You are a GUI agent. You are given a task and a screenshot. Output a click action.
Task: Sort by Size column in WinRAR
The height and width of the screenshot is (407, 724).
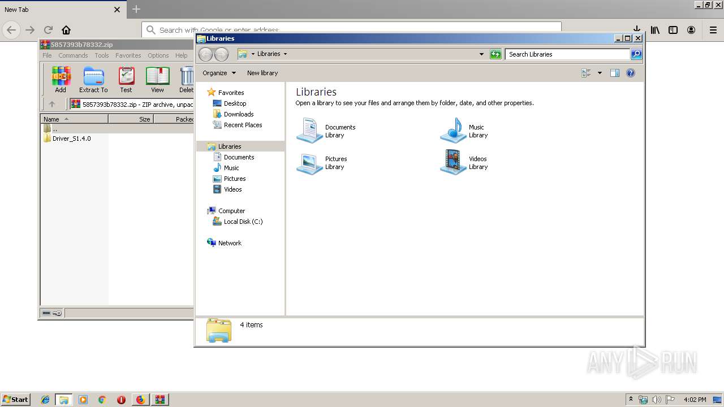click(x=131, y=119)
